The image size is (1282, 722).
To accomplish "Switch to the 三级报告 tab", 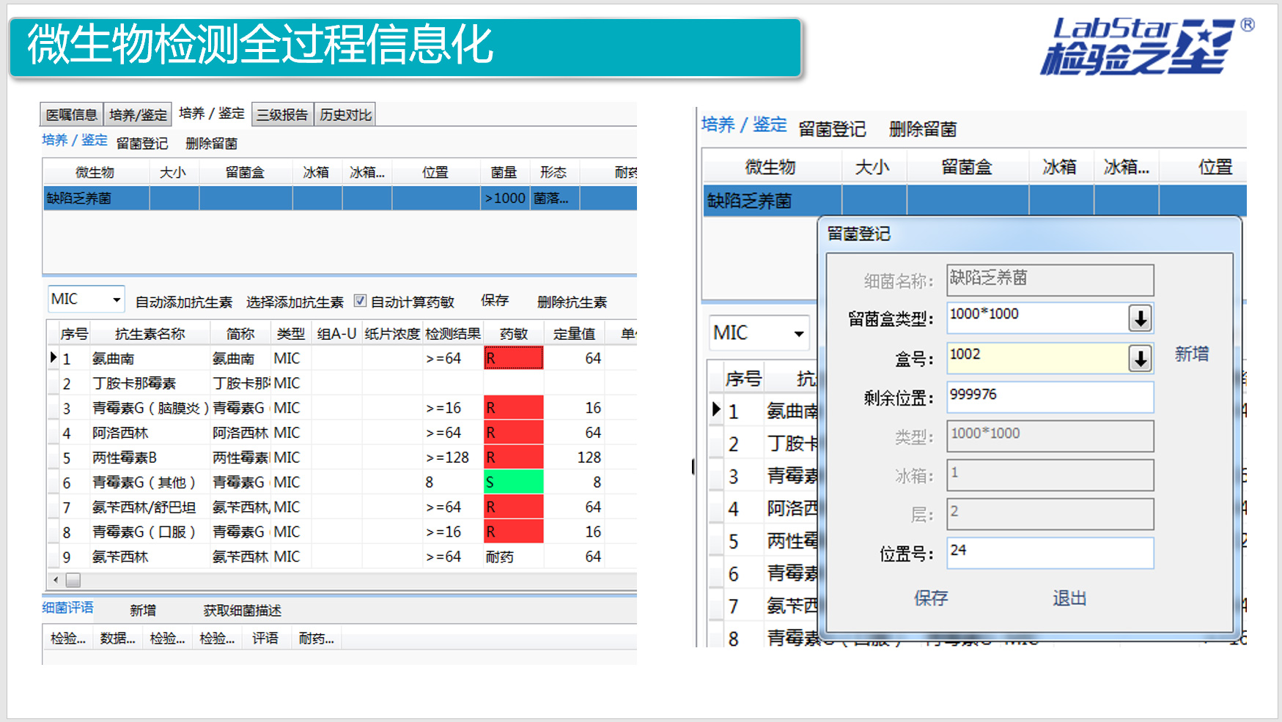I will click(282, 114).
